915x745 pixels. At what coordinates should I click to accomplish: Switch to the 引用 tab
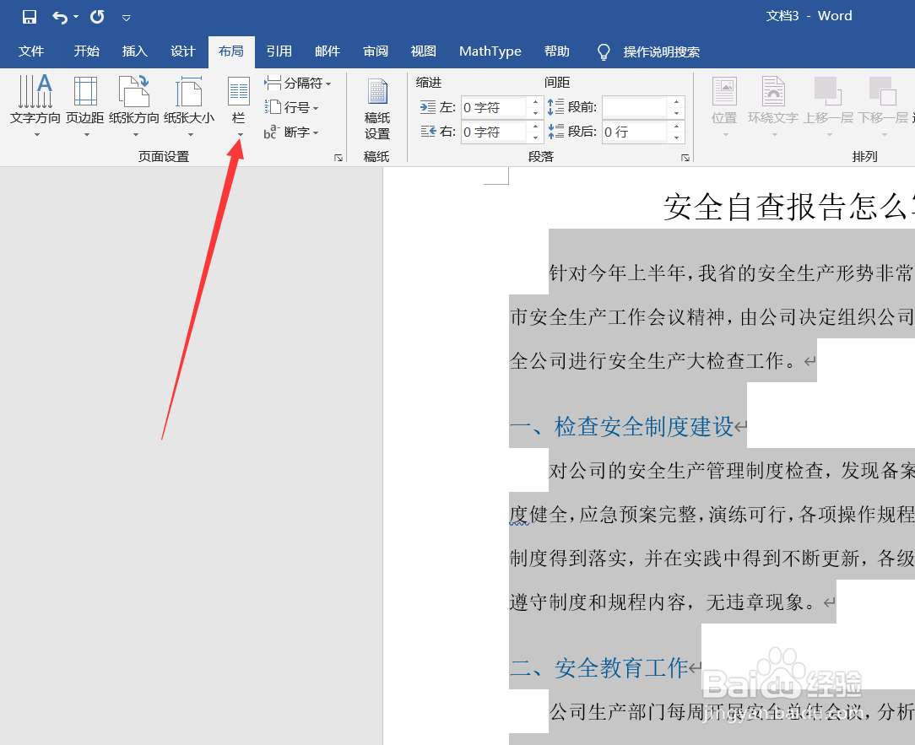point(279,51)
